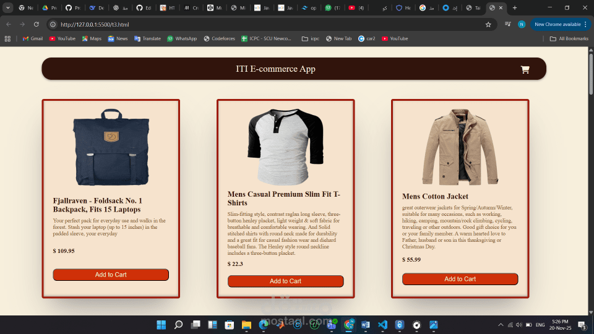The image size is (594, 334).
Task: View site information icon in address bar
Action: (x=53, y=24)
